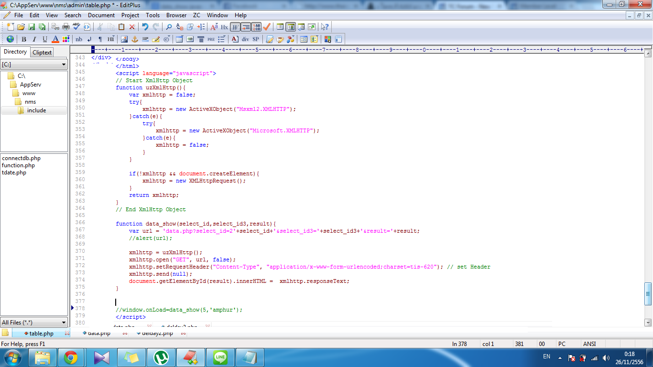Select connectdb.php in the file list

tap(21, 158)
